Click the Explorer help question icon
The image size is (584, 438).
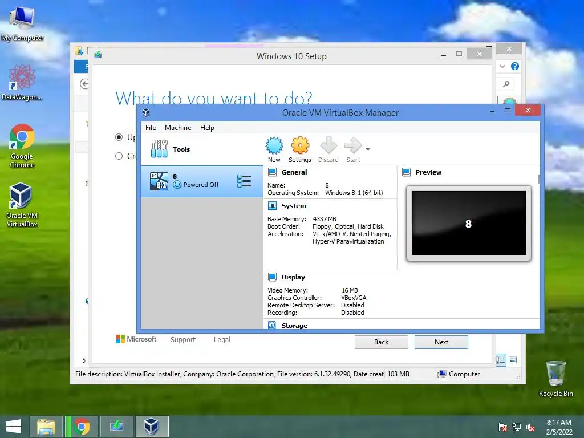(515, 66)
